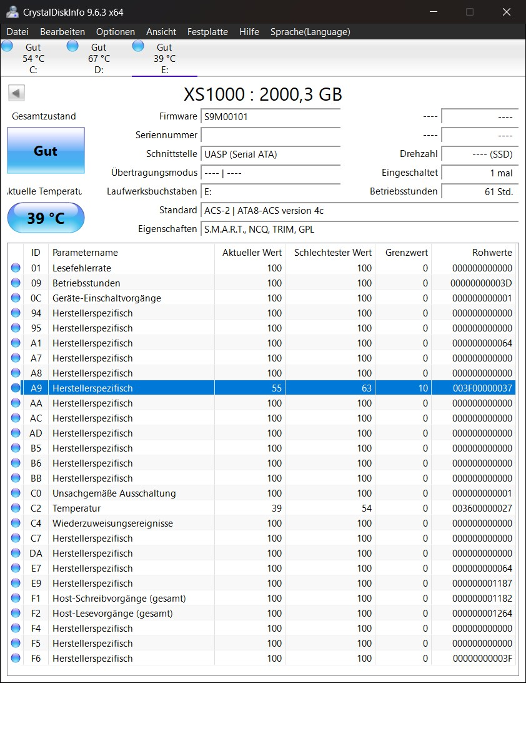This screenshot has width=526, height=753.
Task: Click the status orb for ID E9 row
Action: [16, 584]
